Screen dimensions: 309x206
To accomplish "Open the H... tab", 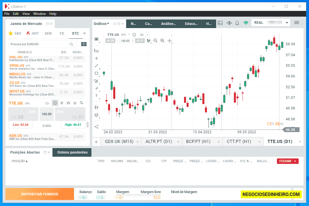I will (x=209, y=23).
